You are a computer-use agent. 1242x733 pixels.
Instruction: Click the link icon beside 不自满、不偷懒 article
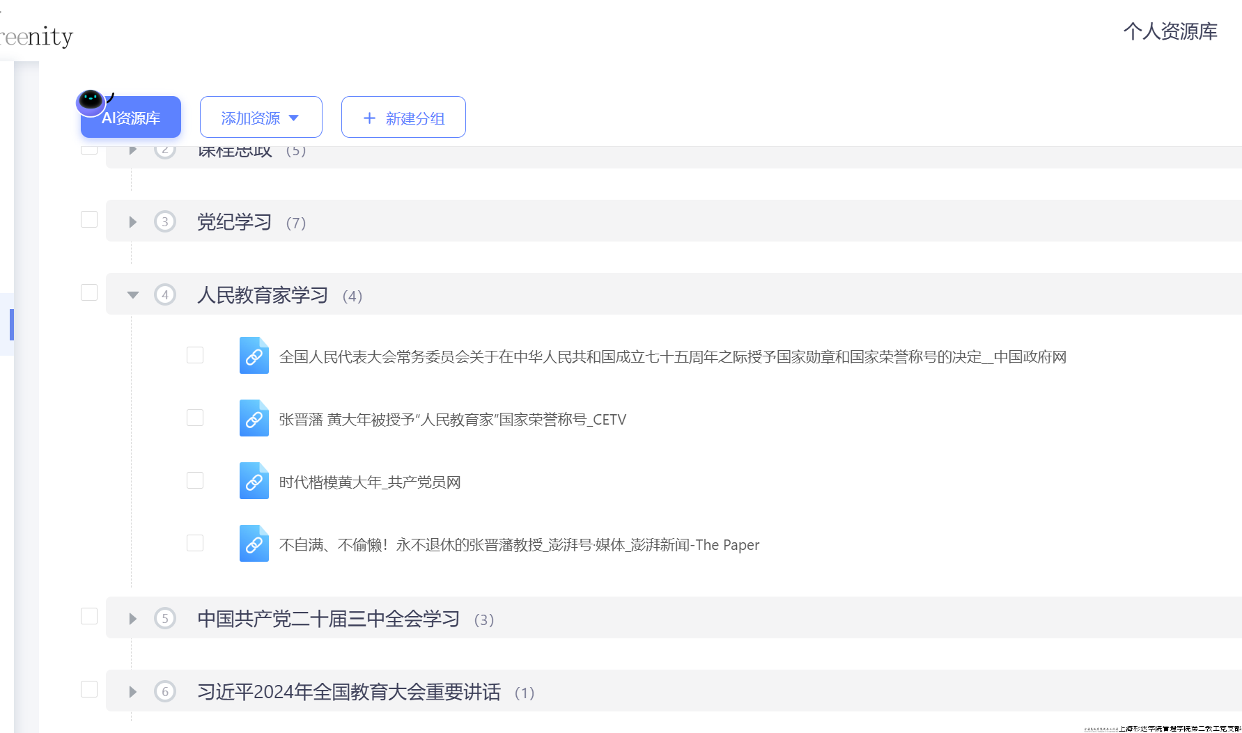(x=254, y=543)
